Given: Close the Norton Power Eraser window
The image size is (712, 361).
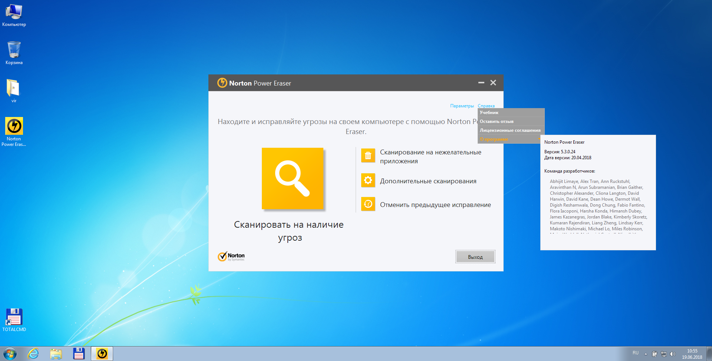Looking at the screenshot, I should coord(493,83).
